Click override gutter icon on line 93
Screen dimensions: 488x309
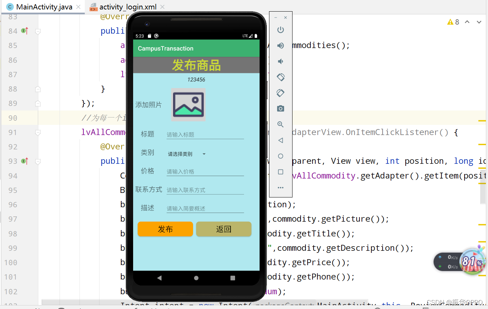coord(25,161)
